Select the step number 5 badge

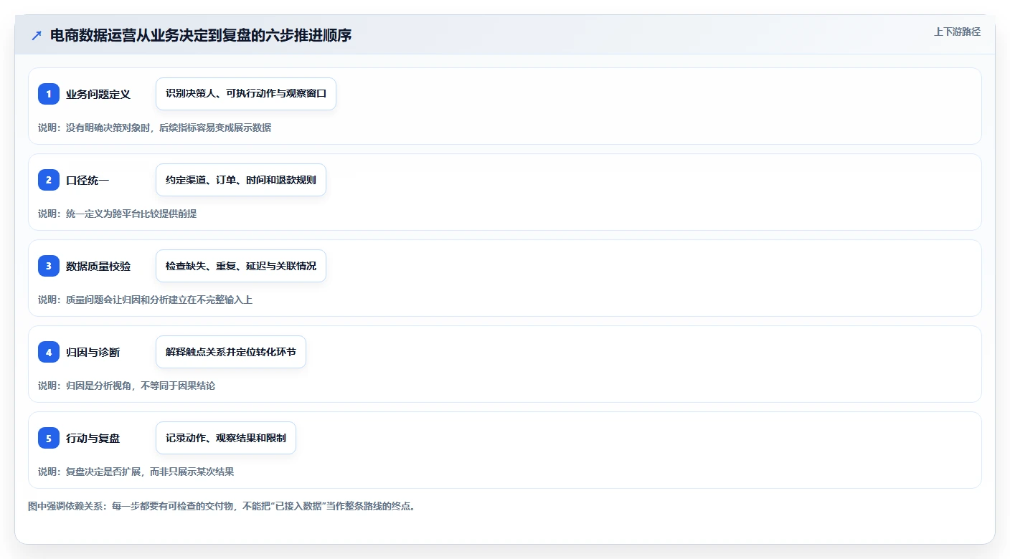pyautogui.click(x=49, y=438)
